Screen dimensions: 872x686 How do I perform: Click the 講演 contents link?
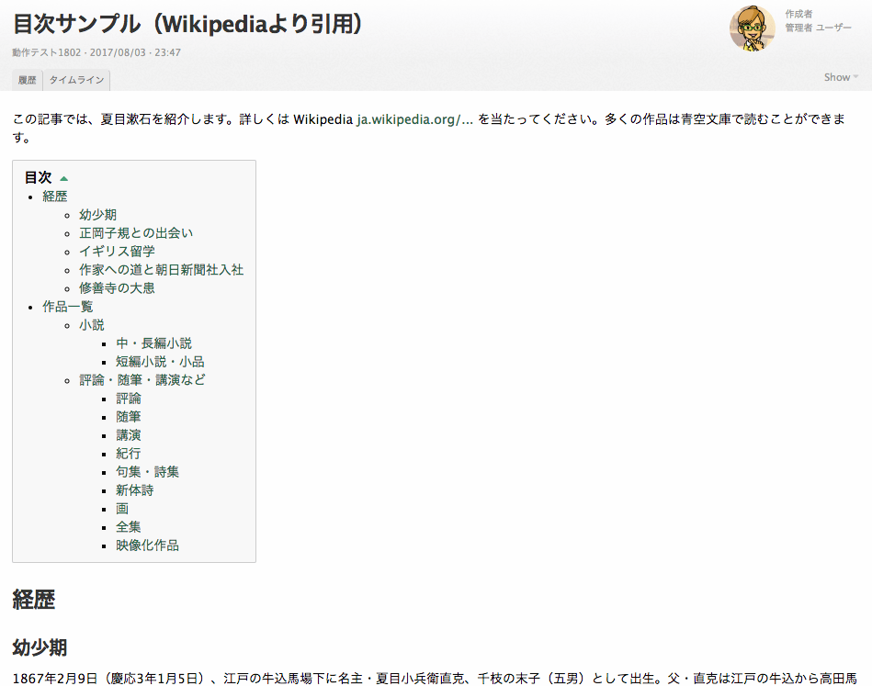pos(129,434)
